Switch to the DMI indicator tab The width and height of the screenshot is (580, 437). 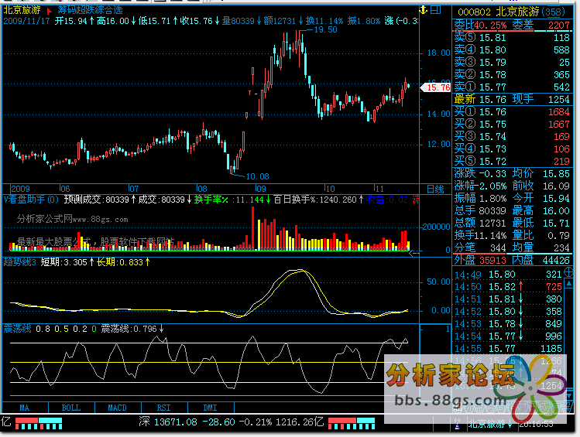[211, 408]
